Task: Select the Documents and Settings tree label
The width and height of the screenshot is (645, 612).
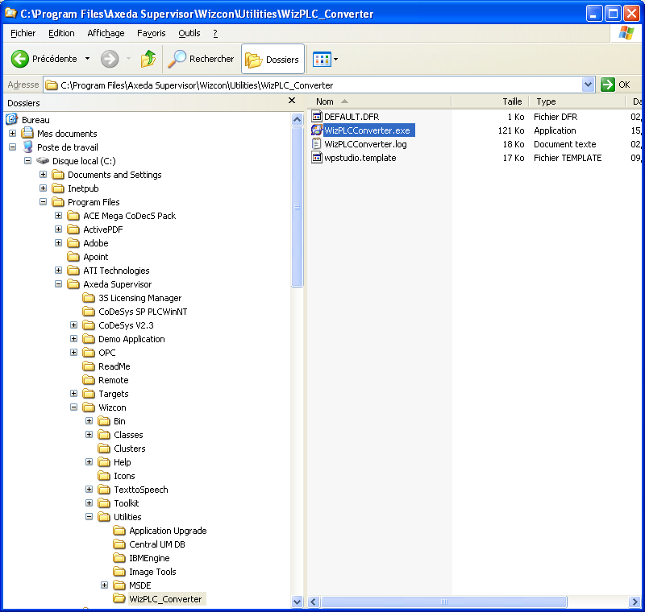Action: [x=114, y=175]
